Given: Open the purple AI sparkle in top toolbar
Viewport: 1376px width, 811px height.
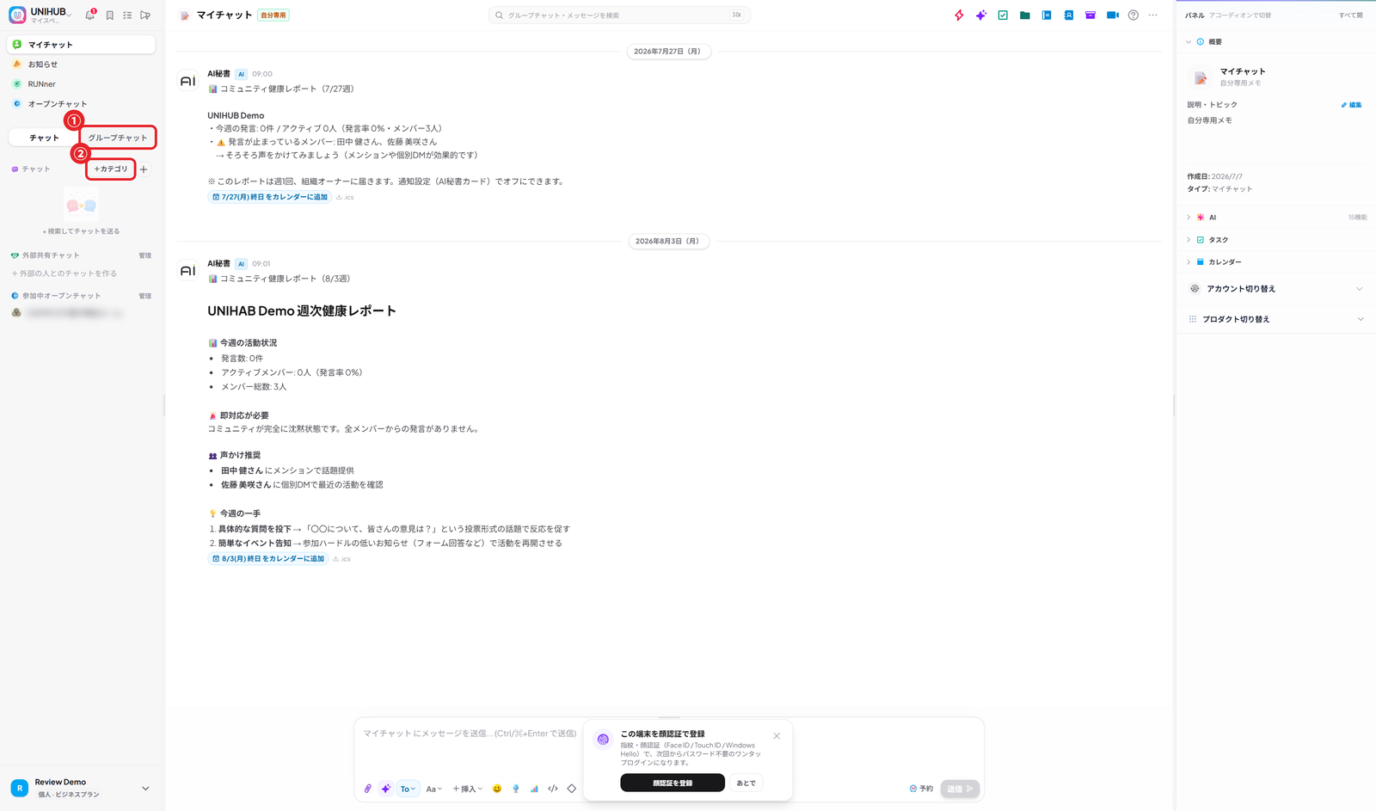Looking at the screenshot, I should 980,15.
